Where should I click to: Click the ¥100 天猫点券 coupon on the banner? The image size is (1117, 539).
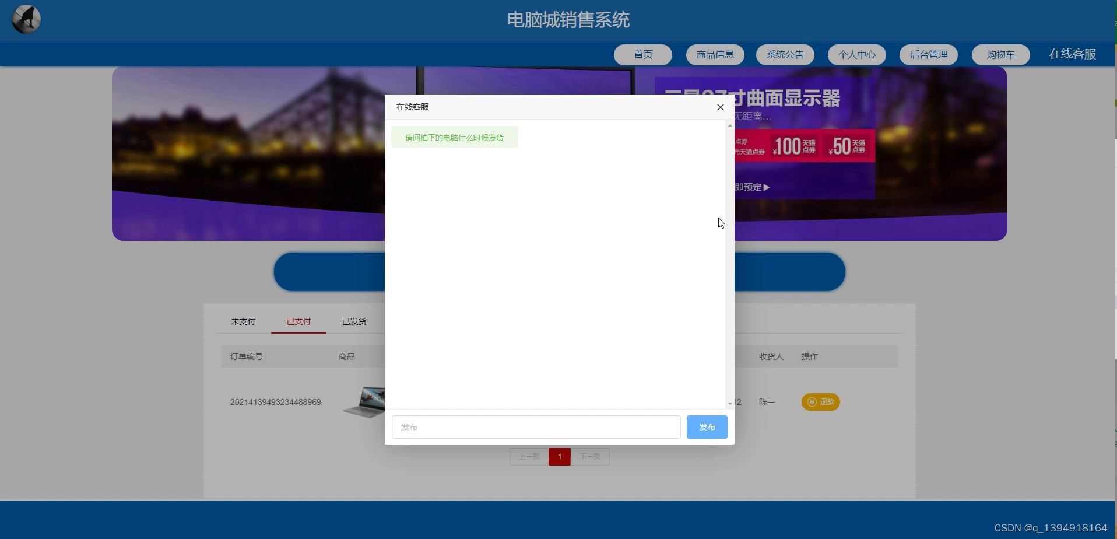(795, 146)
